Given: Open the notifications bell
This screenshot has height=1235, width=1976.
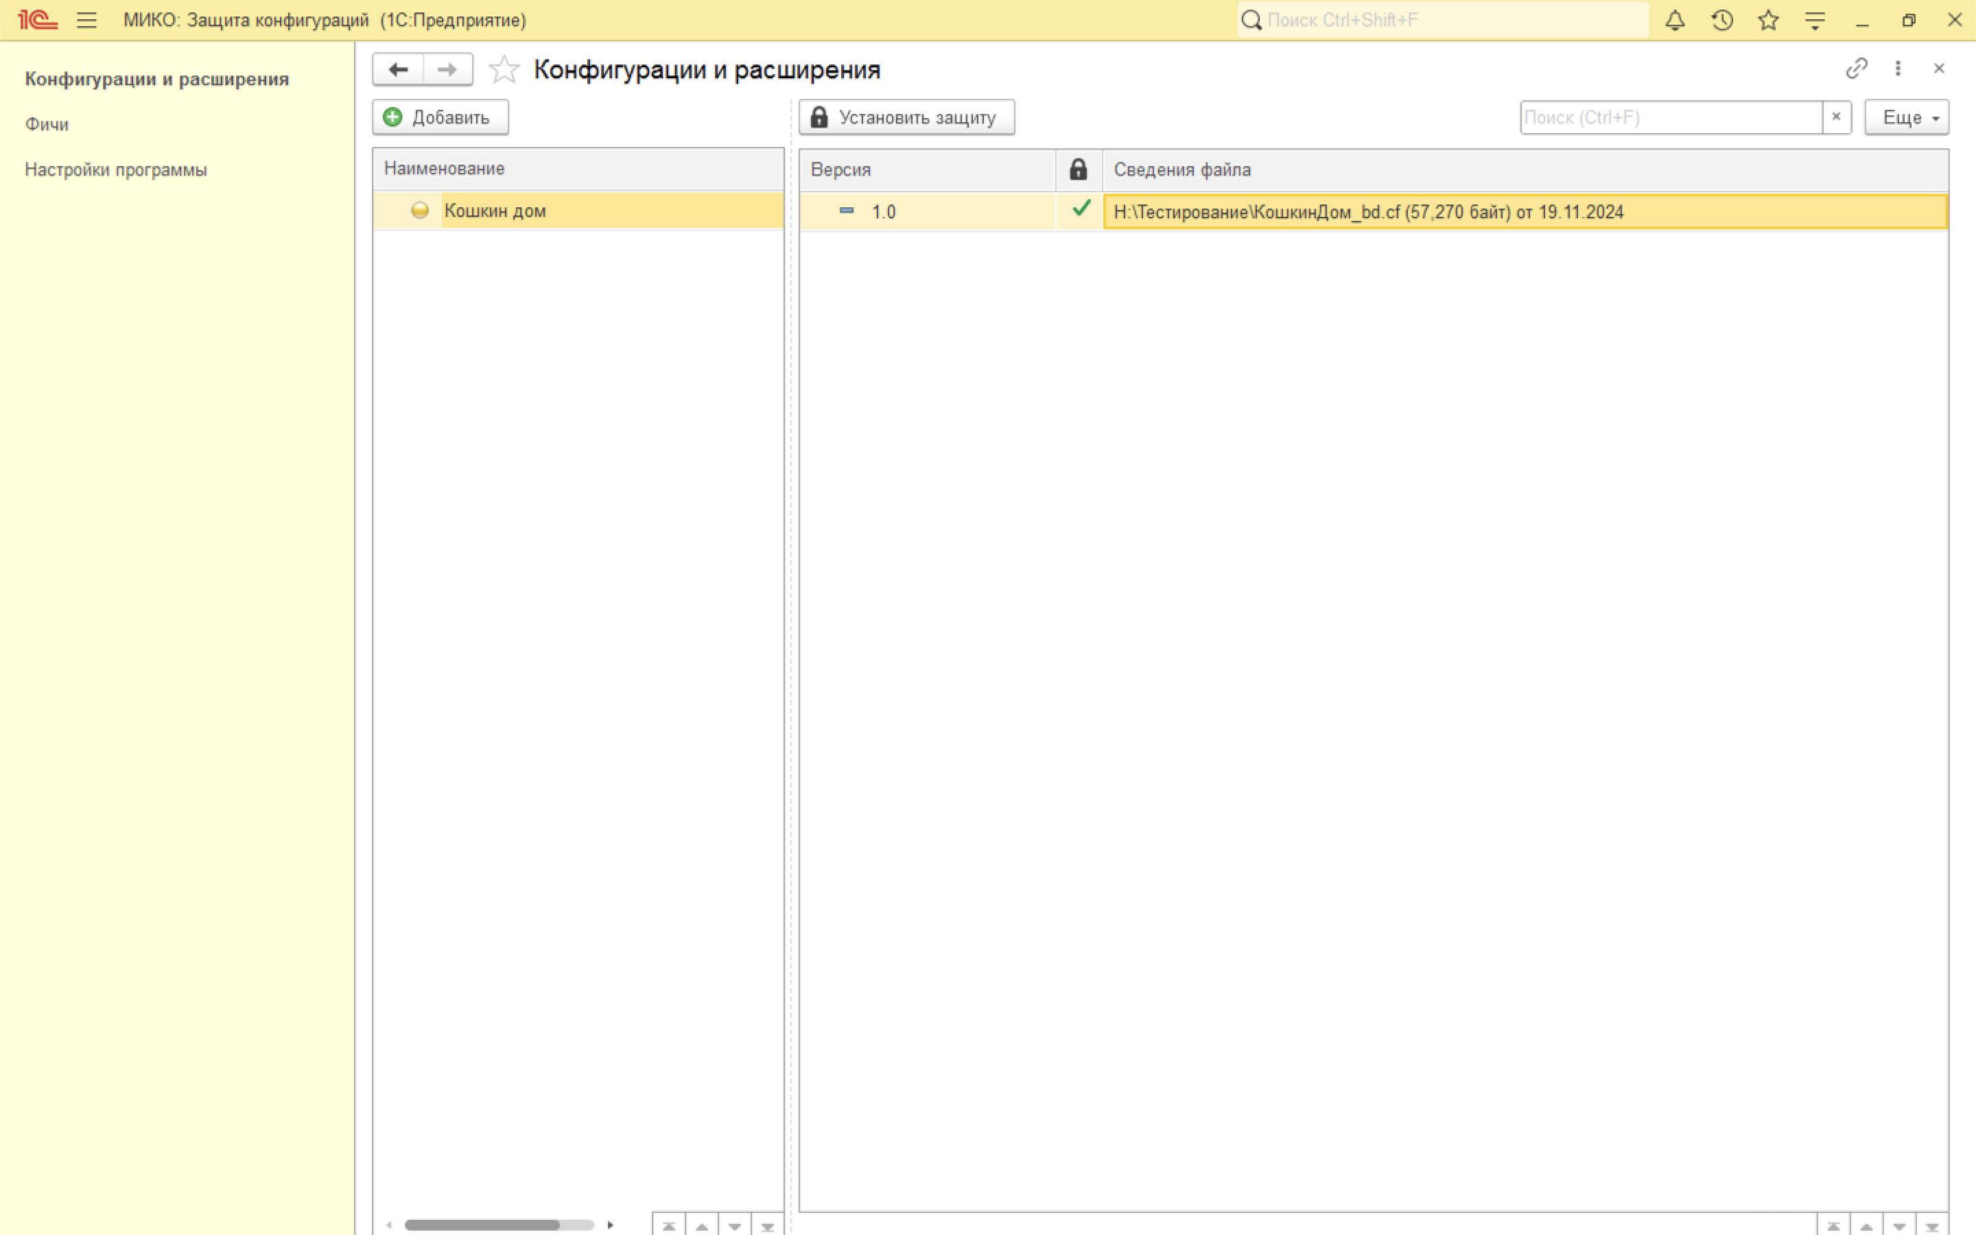Looking at the screenshot, I should pos(1675,20).
